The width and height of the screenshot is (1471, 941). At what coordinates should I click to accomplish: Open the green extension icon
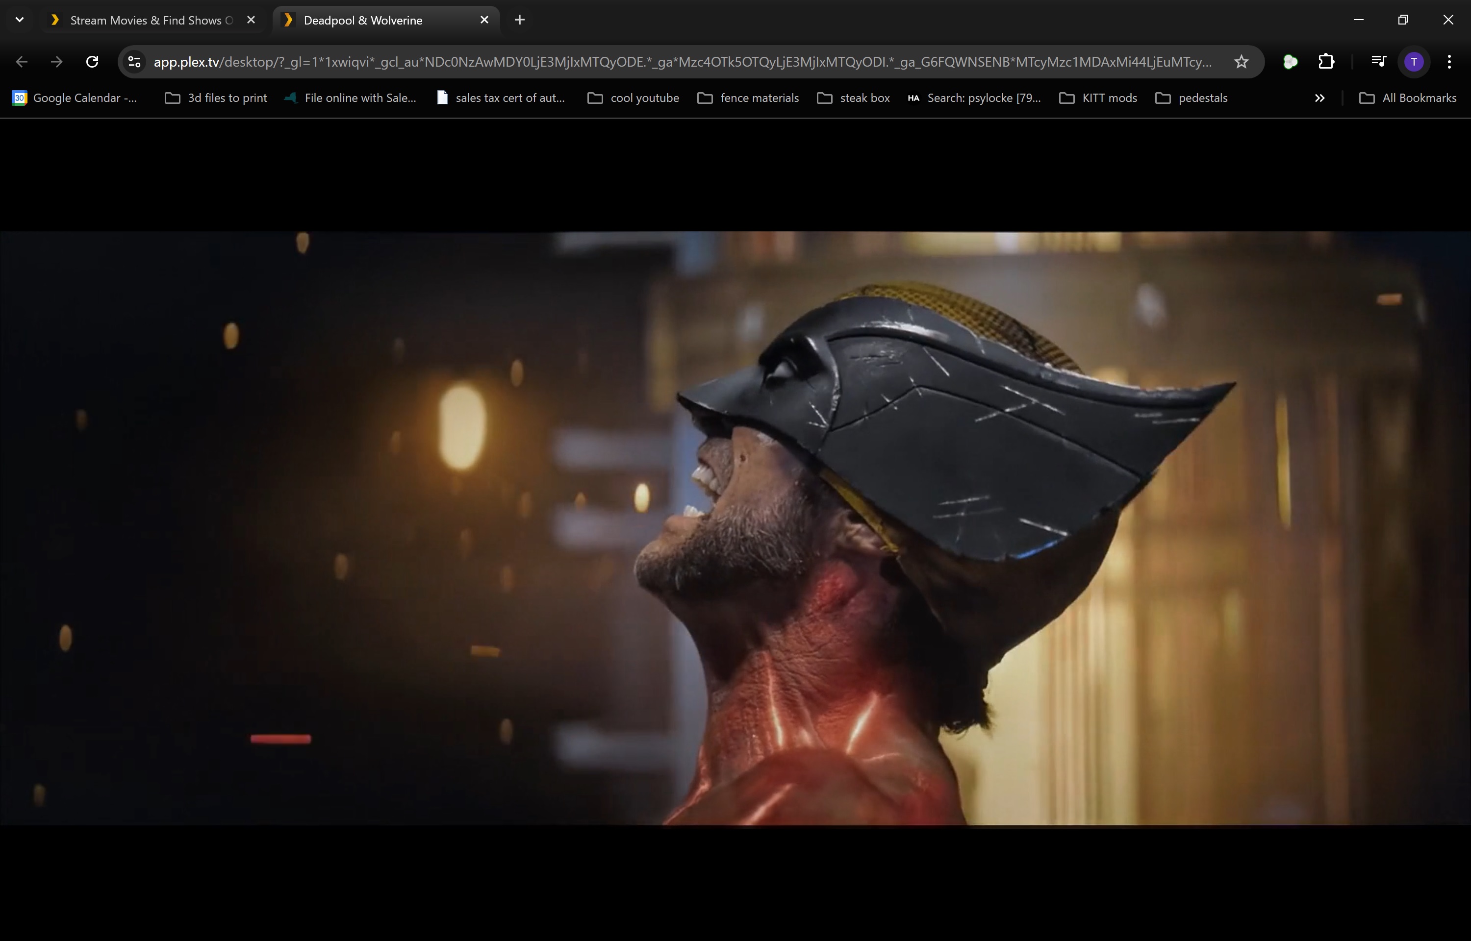click(1290, 62)
